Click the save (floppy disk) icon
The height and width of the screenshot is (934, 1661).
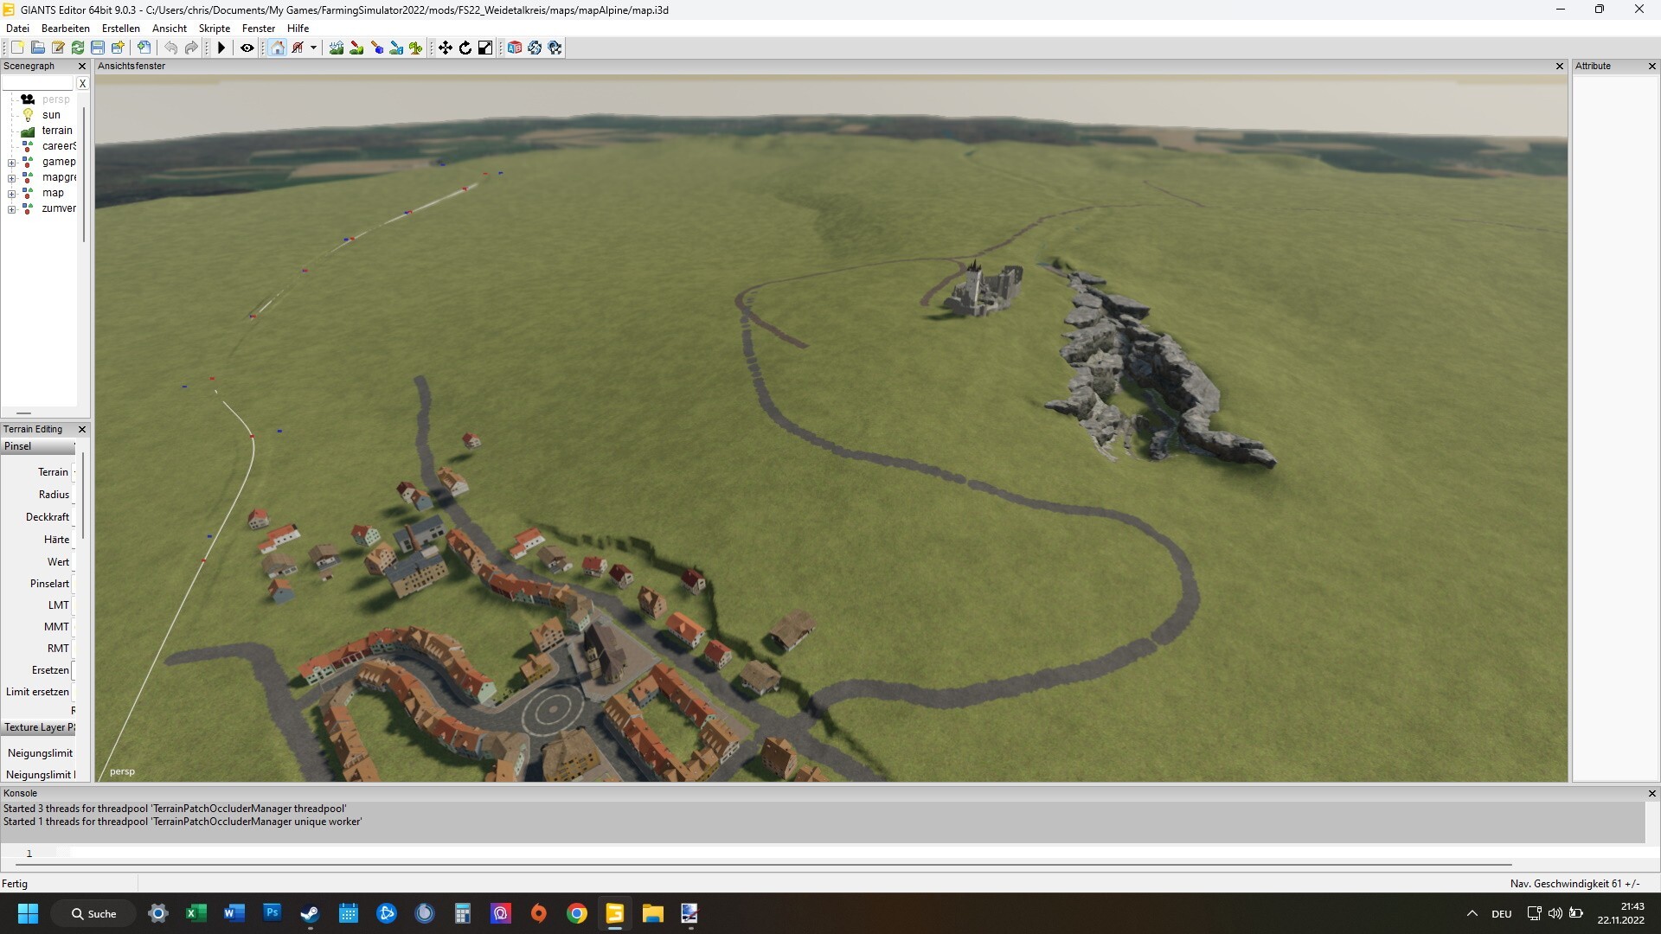click(98, 48)
